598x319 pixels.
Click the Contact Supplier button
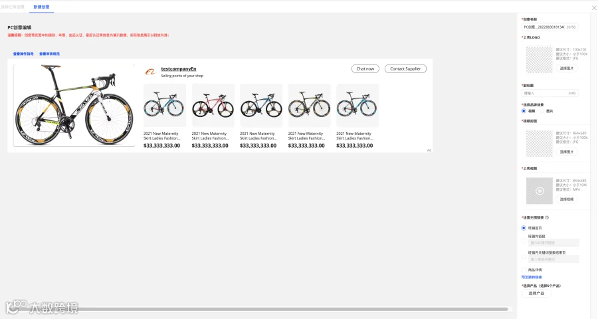click(405, 68)
